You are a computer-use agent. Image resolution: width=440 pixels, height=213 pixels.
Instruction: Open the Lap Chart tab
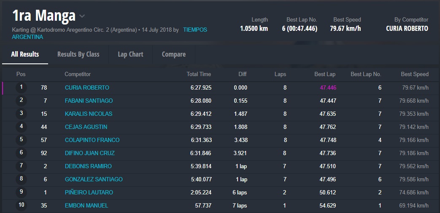[x=130, y=54]
